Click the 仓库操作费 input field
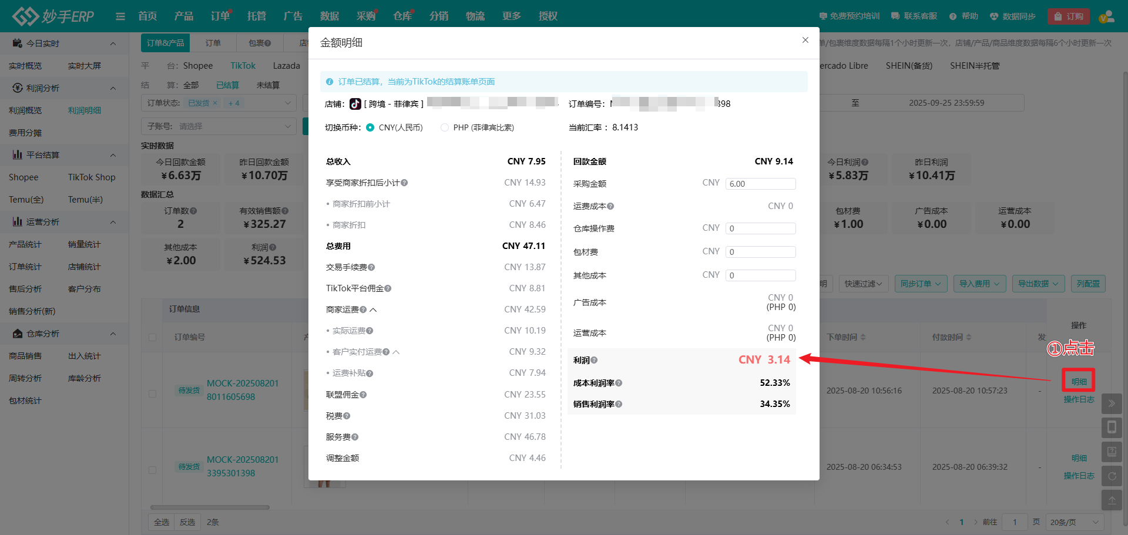This screenshot has height=535, width=1128. 761,228
